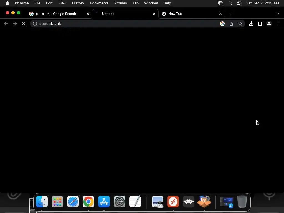Open the Window menu

151,3
